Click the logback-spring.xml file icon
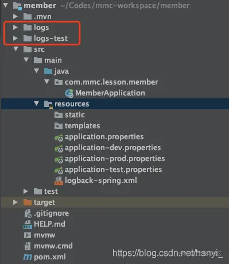Screen dimensions: 229x264 pyautogui.click(x=59, y=181)
